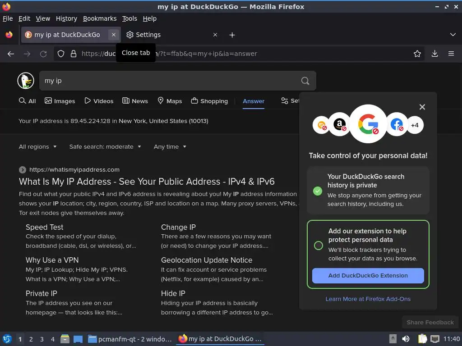Click Share Feedback button
This screenshot has height=346, width=462.
coord(430,323)
